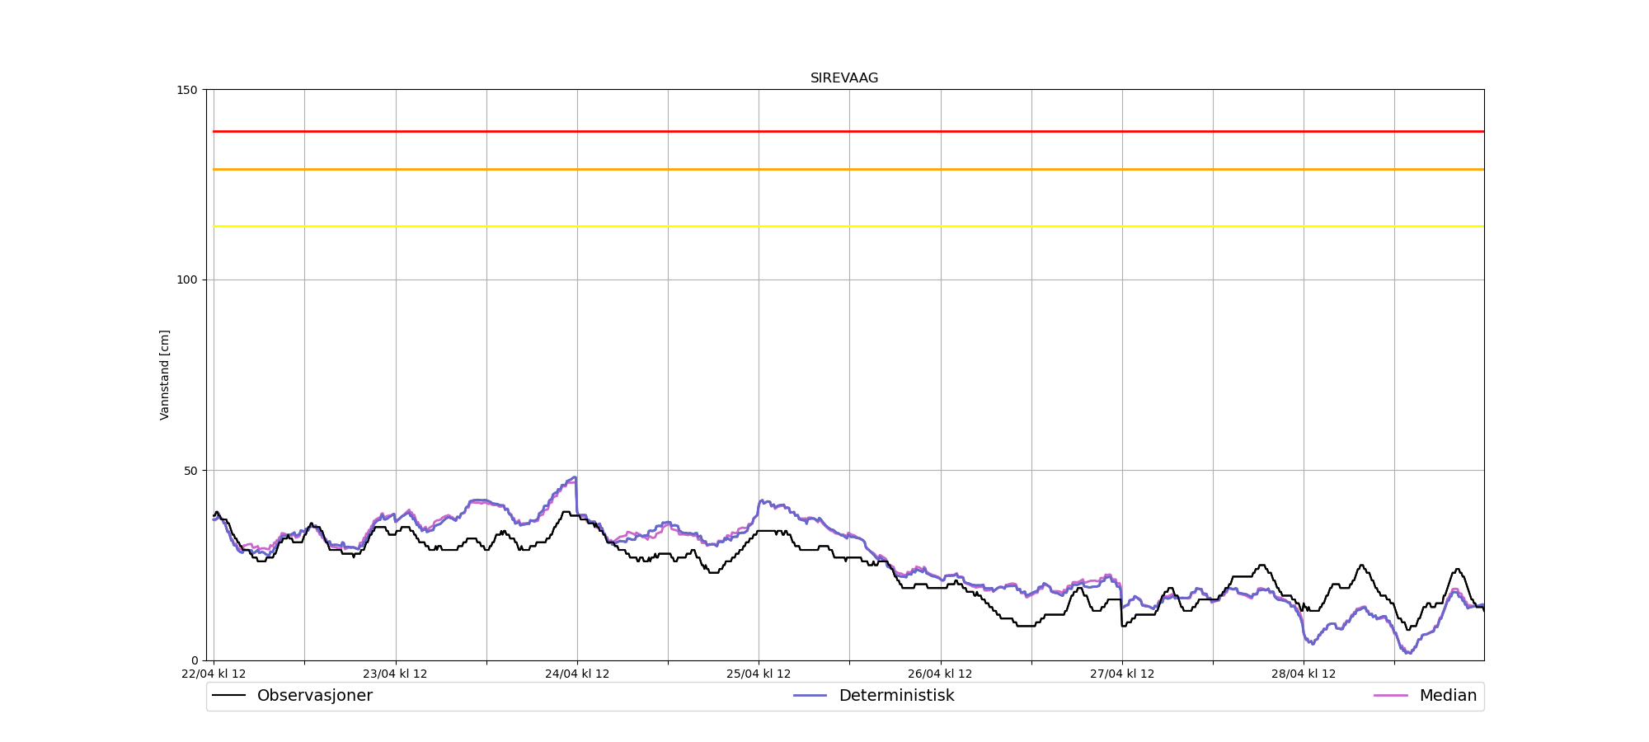Click the 50 y-axis tick label
Screen dimensions: 1649x742
click(x=193, y=471)
